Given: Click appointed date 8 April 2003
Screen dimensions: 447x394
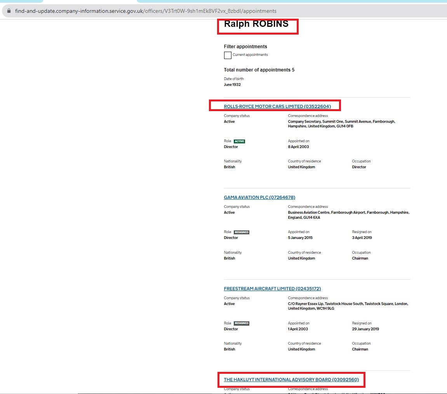Looking at the screenshot, I should (298, 147).
